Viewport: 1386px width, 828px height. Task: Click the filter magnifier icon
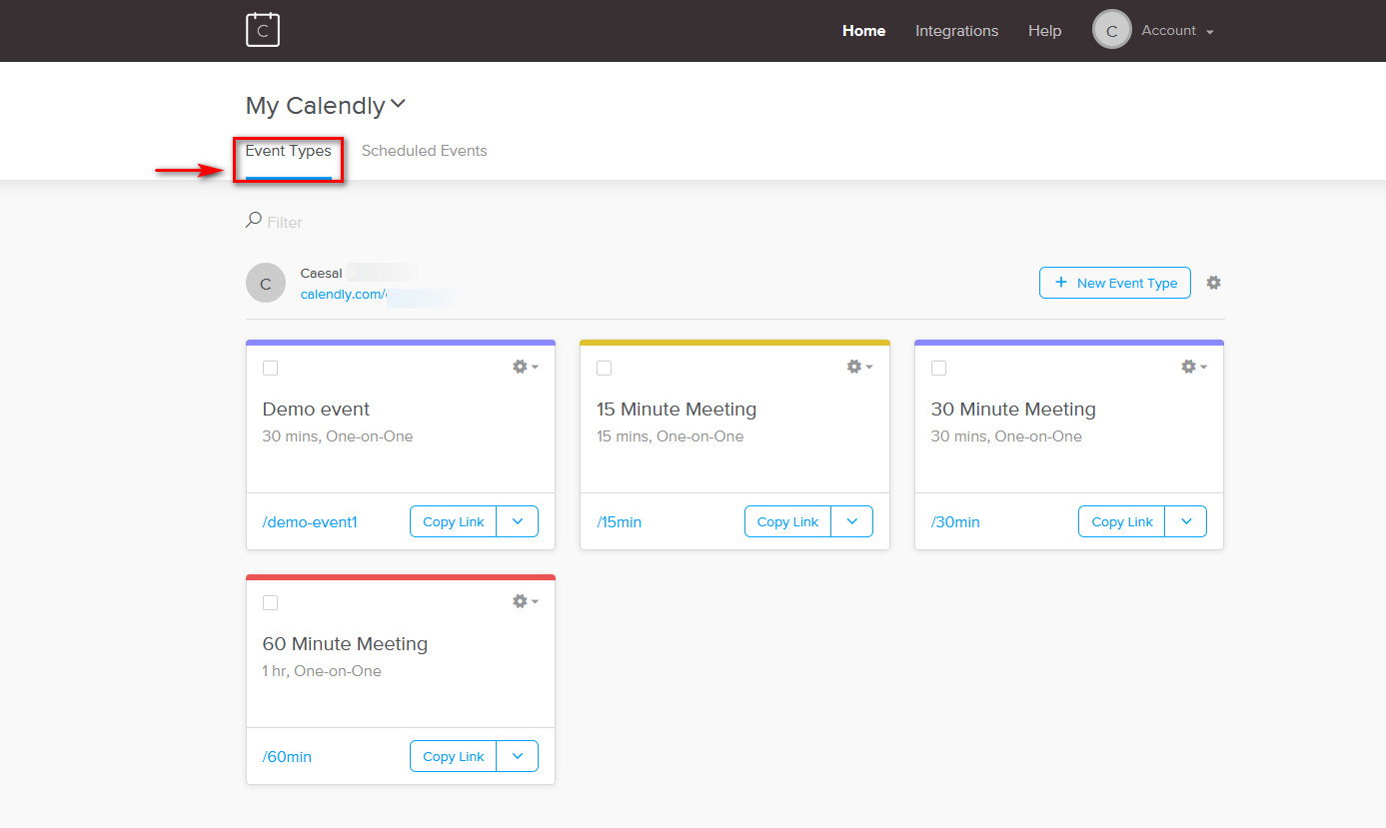[254, 220]
